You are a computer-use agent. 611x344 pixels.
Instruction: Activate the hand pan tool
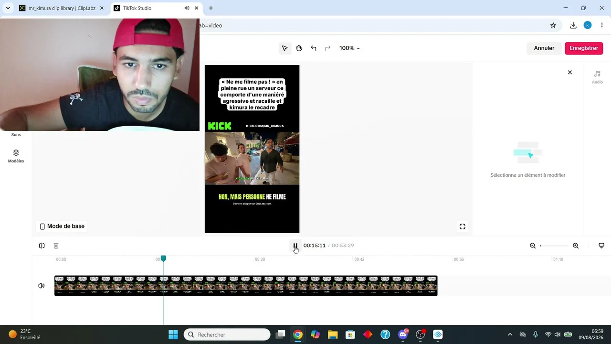pos(299,48)
